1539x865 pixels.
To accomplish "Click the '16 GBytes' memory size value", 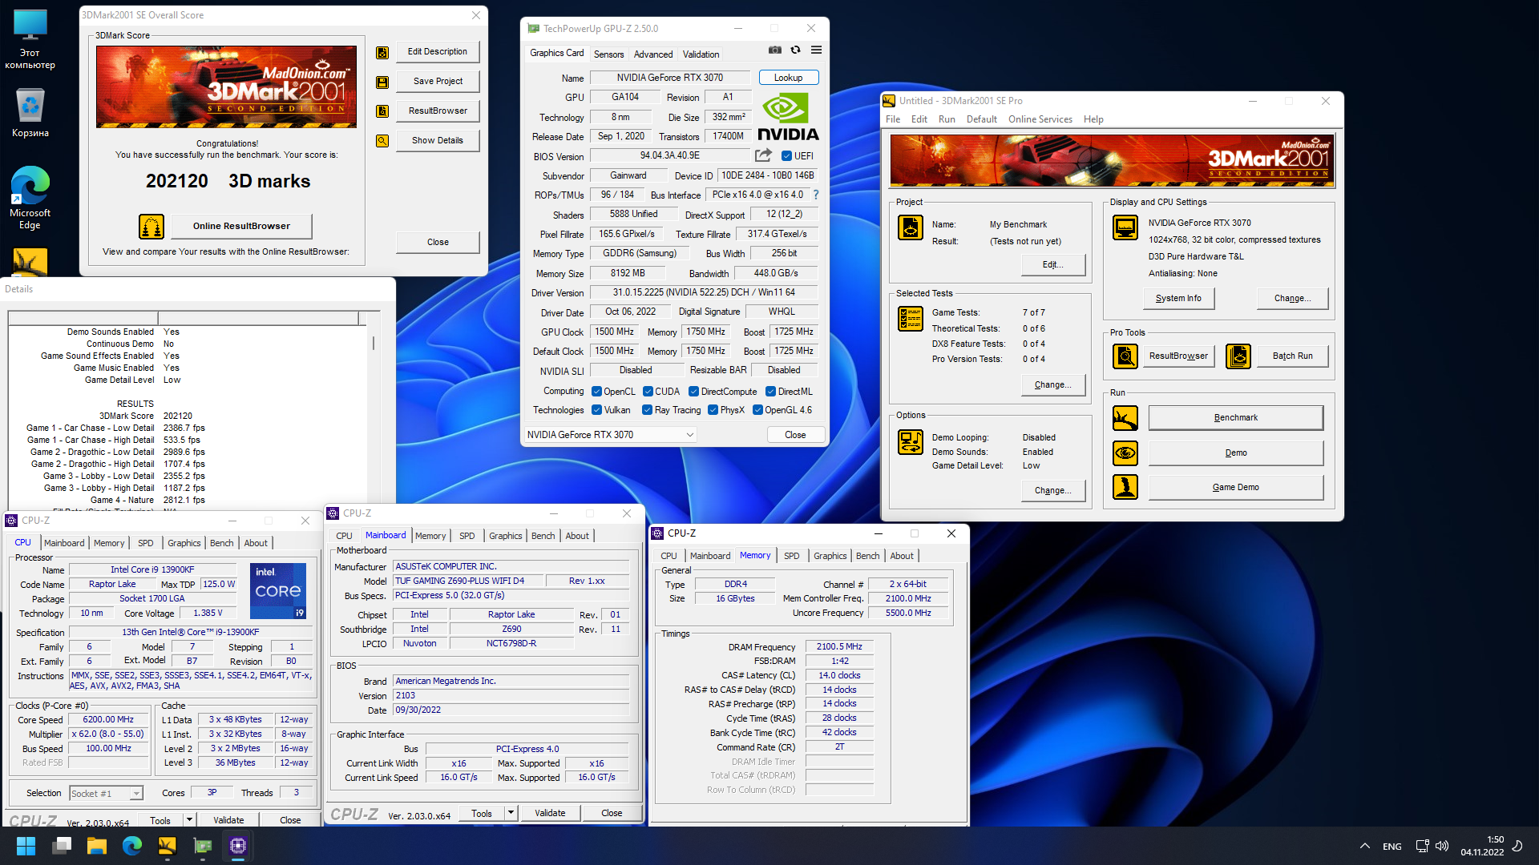I will point(735,598).
